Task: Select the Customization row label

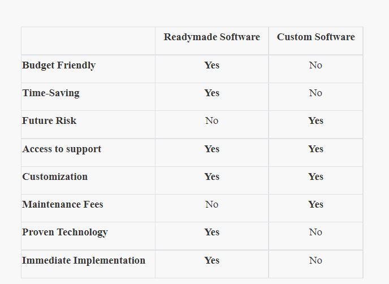Action: pyautogui.click(x=55, y=177)
